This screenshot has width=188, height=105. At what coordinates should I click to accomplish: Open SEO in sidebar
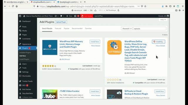24,85
